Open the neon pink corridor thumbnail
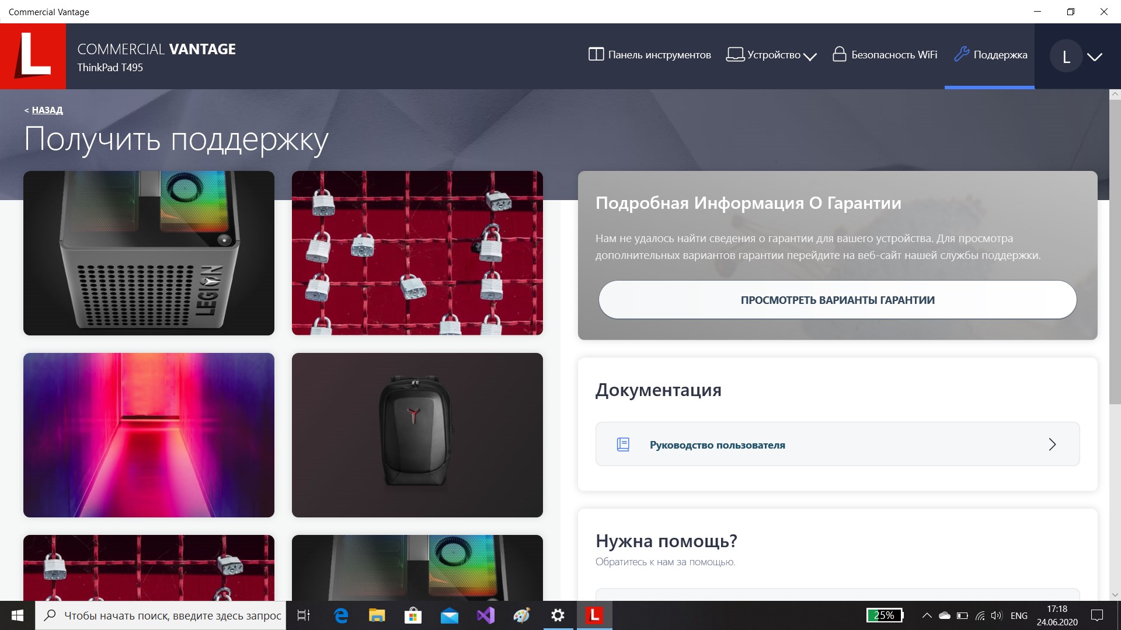This screenshot has width=1121, height=630. click(149, 435)
